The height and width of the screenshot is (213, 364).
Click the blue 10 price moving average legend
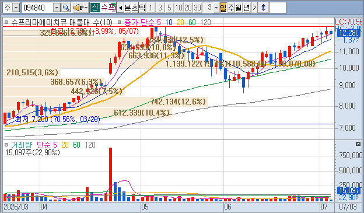click(x=169, y=22)
